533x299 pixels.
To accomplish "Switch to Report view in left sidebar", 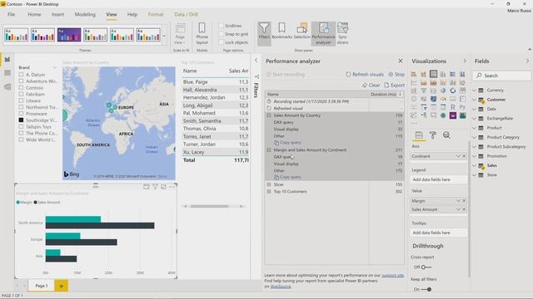I will (x=7, y=60).
